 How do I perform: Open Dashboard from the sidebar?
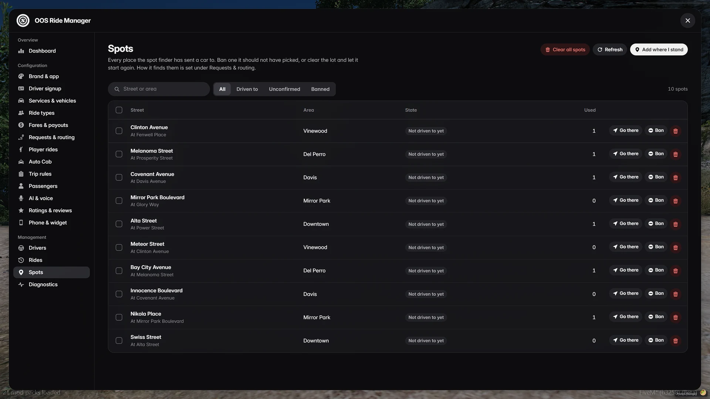point(51,51)
